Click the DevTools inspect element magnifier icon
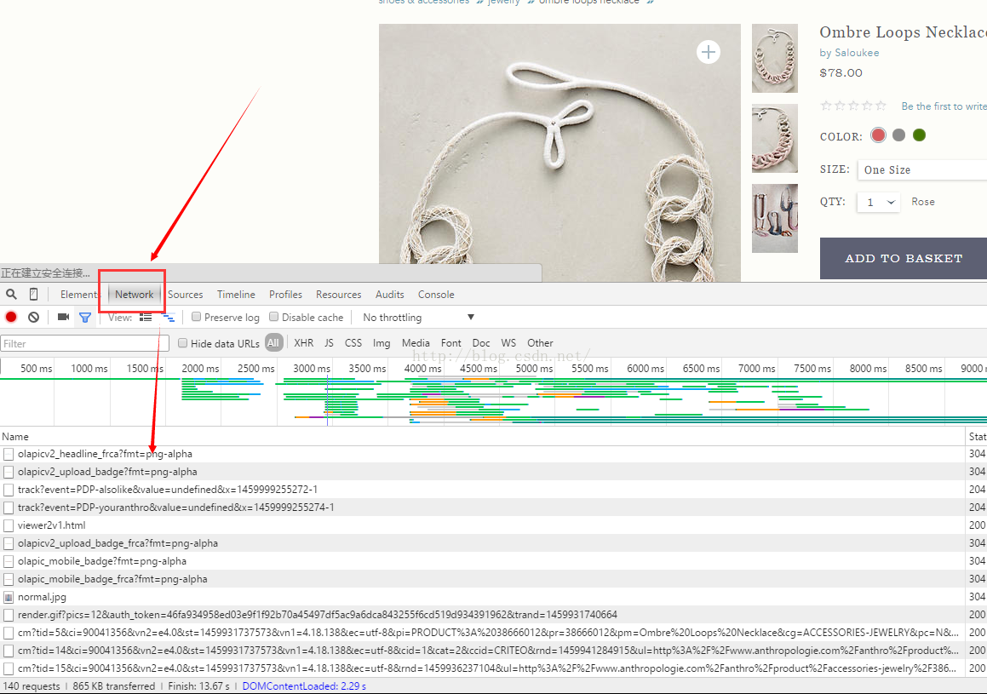Viewport: 987px width, 694px height. (11, 294)
